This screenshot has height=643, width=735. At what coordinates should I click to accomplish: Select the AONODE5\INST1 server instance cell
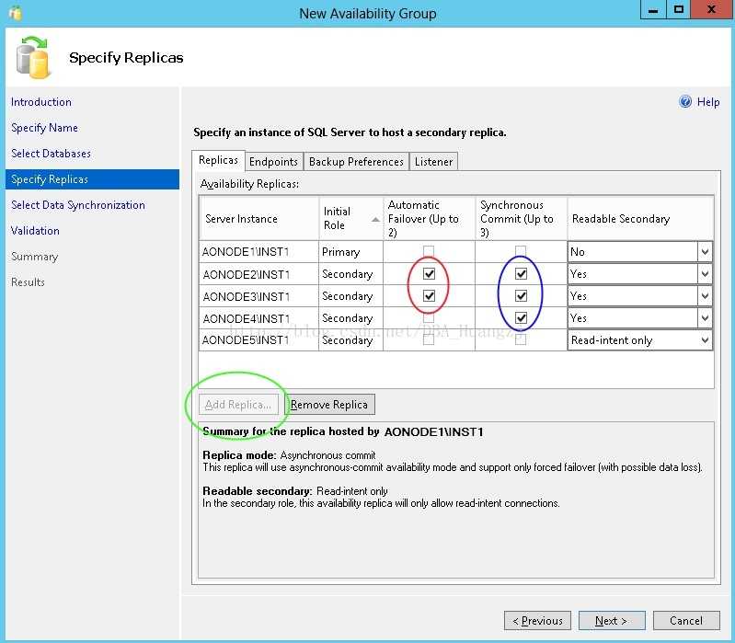(x=259, y=339)
